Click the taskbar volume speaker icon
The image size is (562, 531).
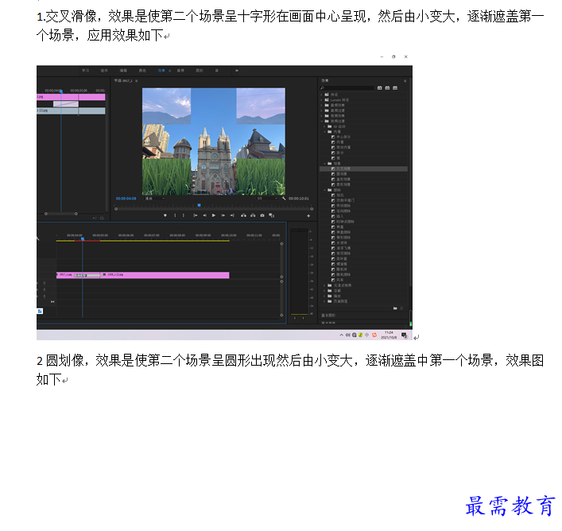point(347,335)
